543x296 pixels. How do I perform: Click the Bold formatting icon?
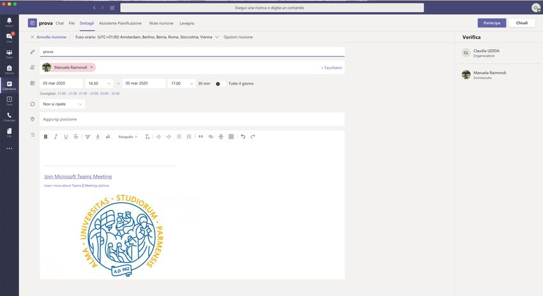pyautogui.click(x=45, y=137)
